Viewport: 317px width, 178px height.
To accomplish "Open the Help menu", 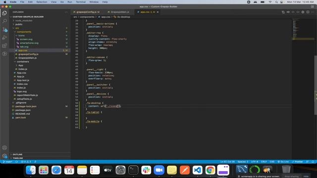I will [105, 2].
